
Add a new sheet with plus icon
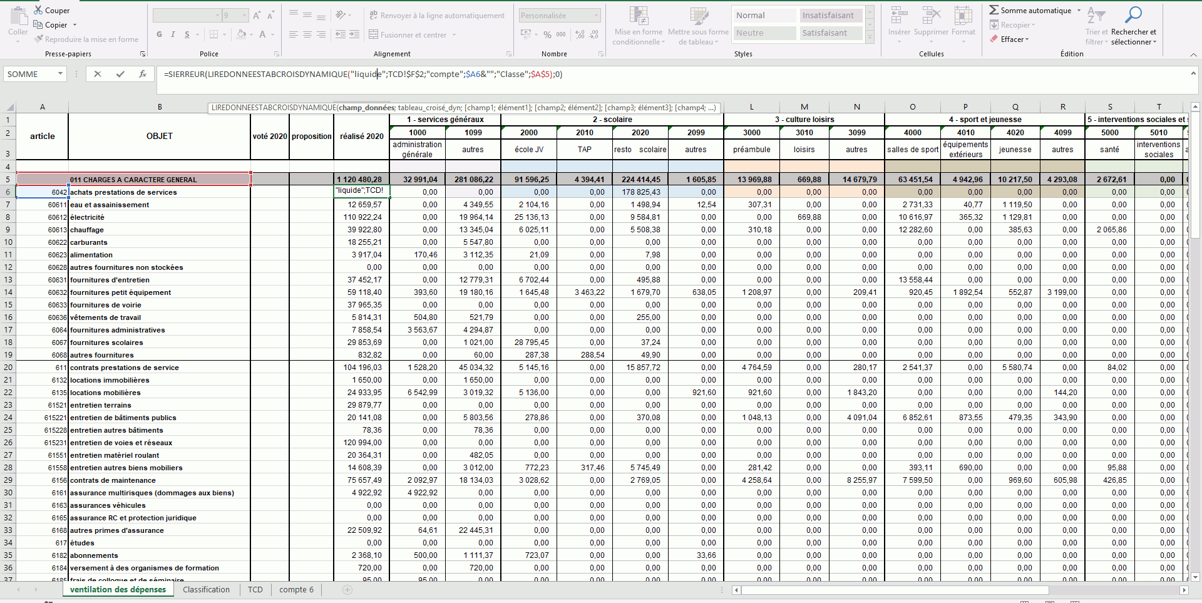tap(347, 589)
